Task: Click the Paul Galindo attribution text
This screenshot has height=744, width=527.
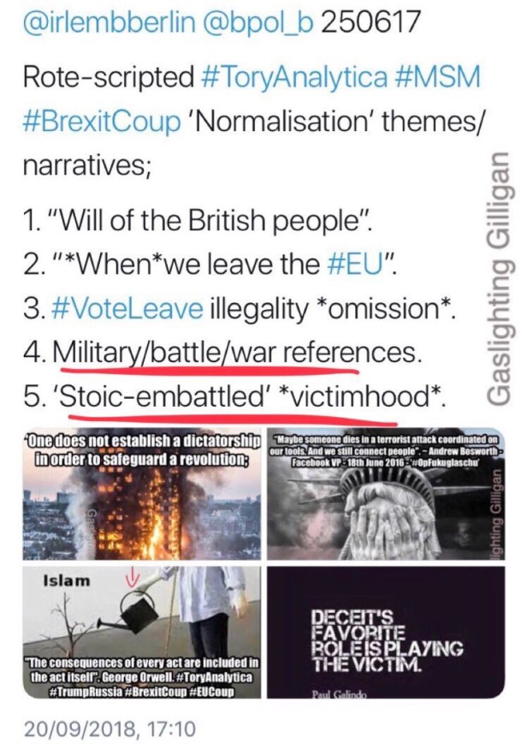Action: point(339,694)
